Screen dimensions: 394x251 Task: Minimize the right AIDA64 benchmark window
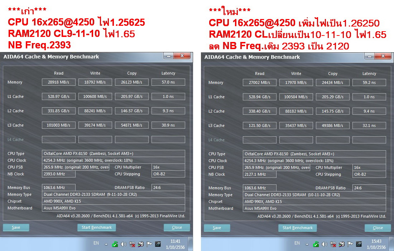(369, 56)
